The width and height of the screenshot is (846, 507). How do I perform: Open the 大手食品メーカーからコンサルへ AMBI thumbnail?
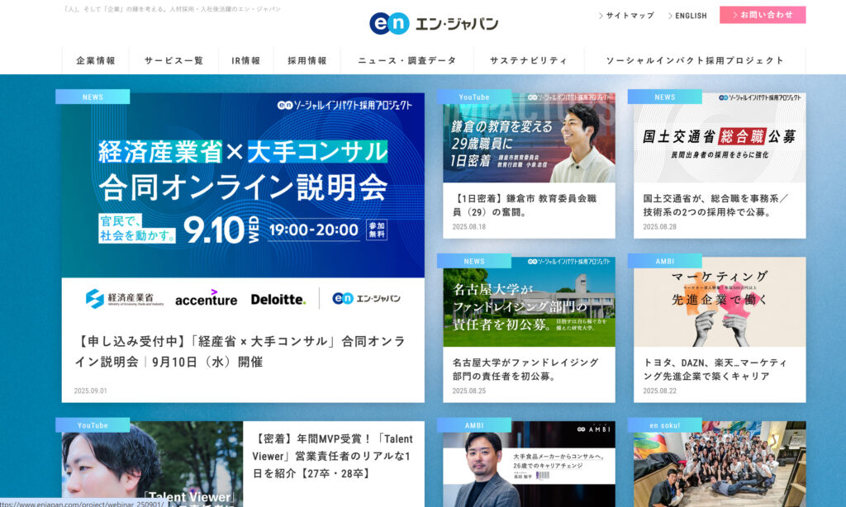click(x=529, y=464)
